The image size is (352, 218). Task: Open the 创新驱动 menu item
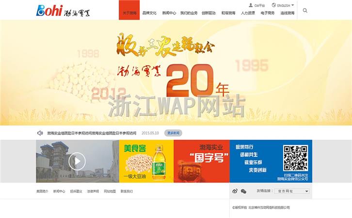208,13
